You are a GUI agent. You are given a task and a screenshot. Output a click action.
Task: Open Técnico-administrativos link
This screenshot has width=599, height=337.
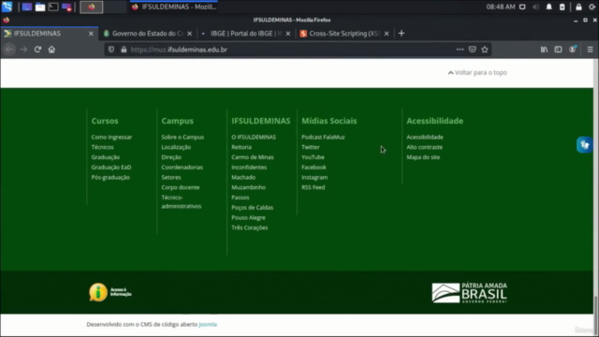click(x=181, y=202)
